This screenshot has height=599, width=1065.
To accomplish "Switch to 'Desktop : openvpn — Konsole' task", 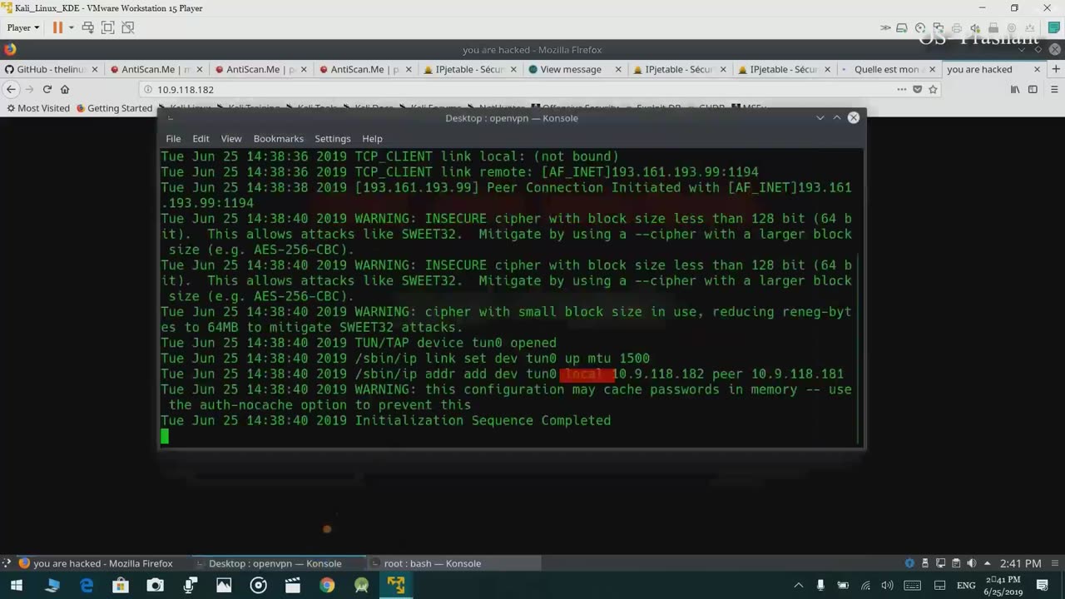I will click(279, 563).
